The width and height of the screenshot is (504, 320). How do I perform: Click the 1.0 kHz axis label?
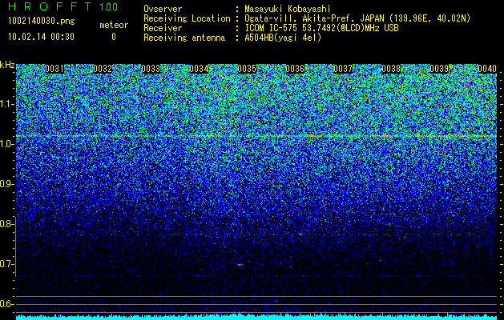(7, 144)
